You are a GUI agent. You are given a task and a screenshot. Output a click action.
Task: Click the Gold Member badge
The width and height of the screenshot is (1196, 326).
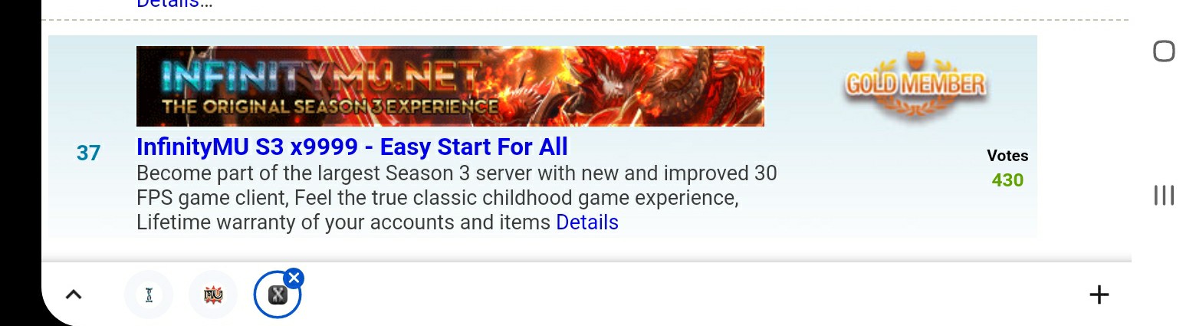coord(916,84)
